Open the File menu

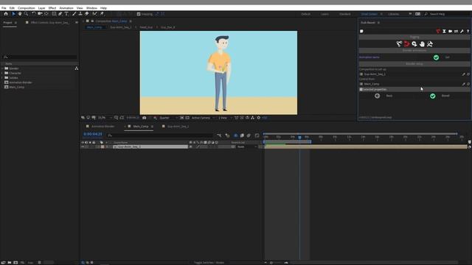(x=4, y=8)
